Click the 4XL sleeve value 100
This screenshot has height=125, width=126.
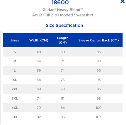(x=99, y=108)
